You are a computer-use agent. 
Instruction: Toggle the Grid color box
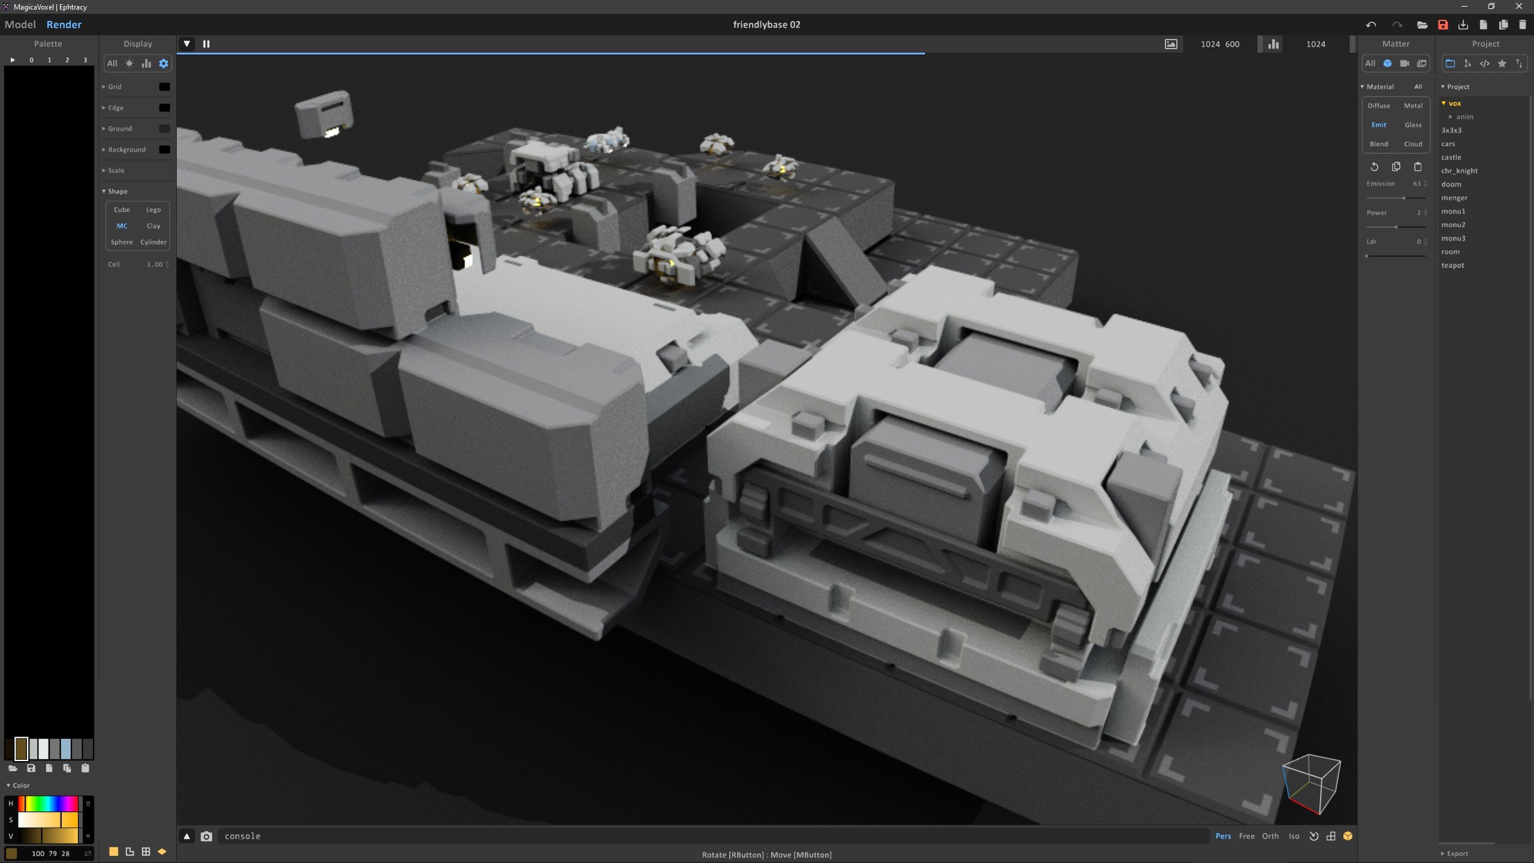click(164, 87)
